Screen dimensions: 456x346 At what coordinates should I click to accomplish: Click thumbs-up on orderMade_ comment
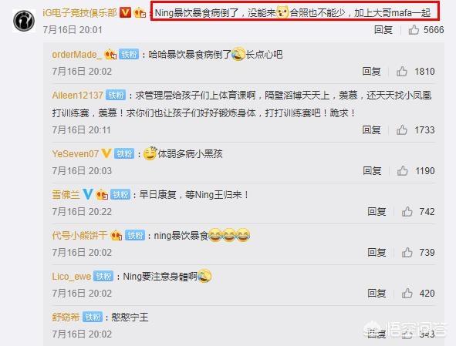(402, 71)
